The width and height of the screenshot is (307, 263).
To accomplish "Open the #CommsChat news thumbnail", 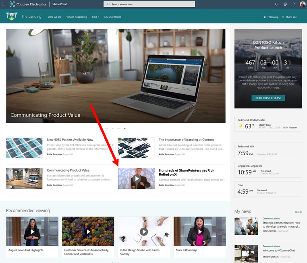I will pos(246,254).
